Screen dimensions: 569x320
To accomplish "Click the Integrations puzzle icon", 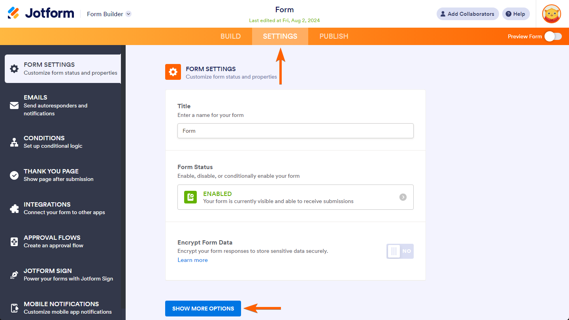I will pos(14,209).
